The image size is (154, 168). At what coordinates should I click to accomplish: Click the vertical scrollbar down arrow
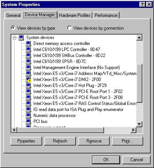coord(139,124)
